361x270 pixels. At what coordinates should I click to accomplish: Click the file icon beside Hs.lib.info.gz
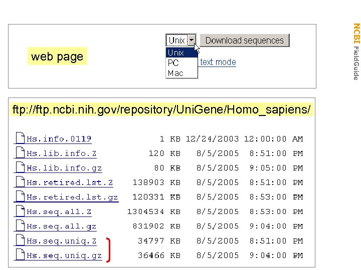[20, 167]
